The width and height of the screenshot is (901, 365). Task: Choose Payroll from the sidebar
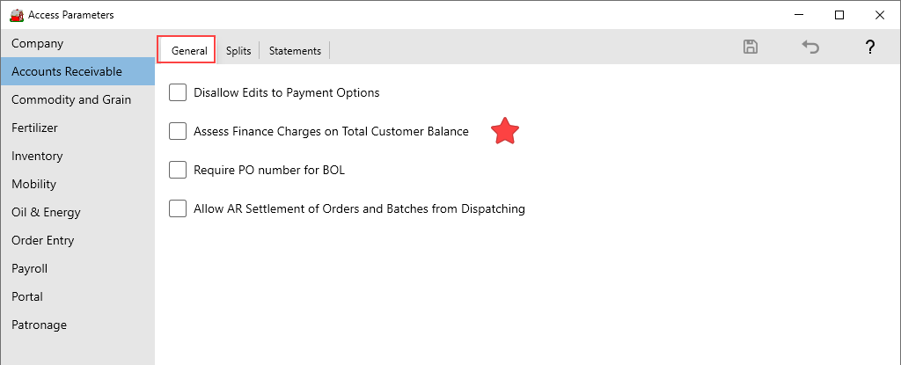point(29,268)
